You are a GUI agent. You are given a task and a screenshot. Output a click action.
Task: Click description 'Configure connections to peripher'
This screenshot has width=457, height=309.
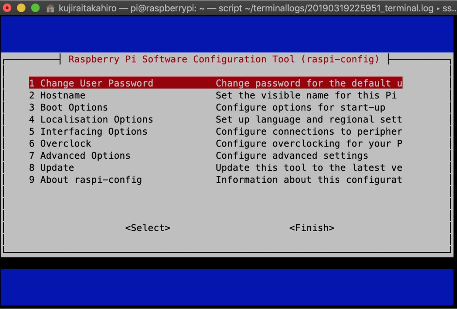[x=309, y=132]
